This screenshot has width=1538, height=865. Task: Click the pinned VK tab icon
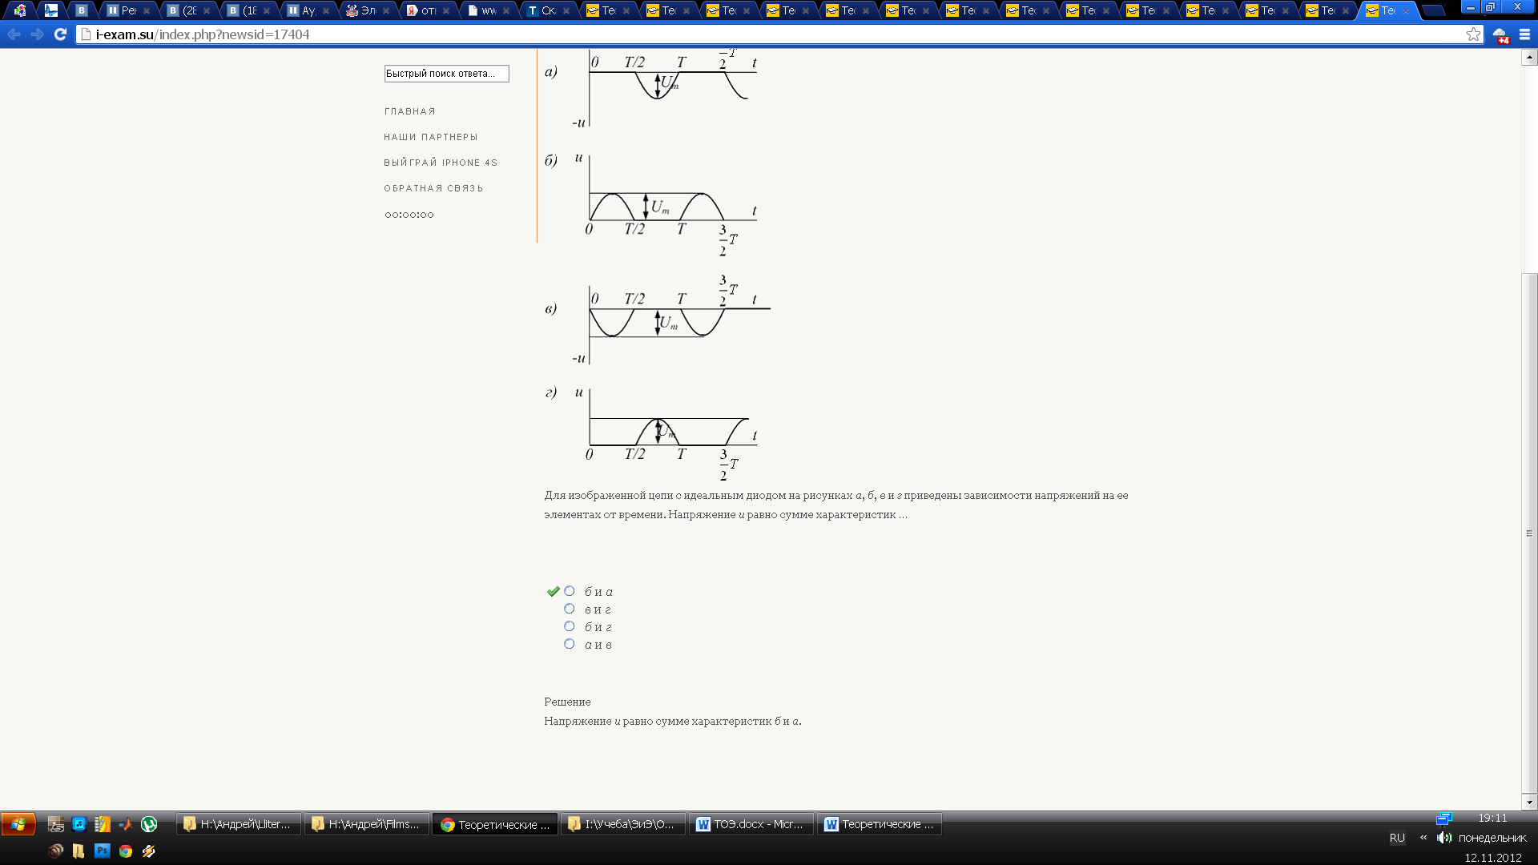click(x=82, y=10)
